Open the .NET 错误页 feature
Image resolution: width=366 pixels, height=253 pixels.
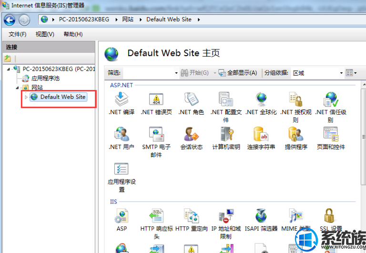(x=156, y=104)
